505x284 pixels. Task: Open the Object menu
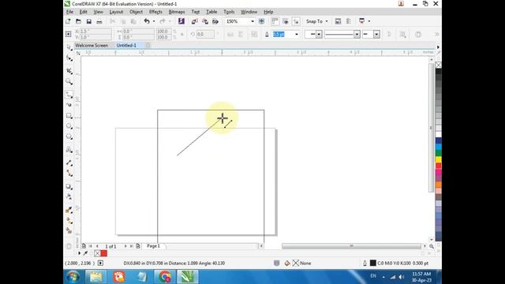coord(136,12)
